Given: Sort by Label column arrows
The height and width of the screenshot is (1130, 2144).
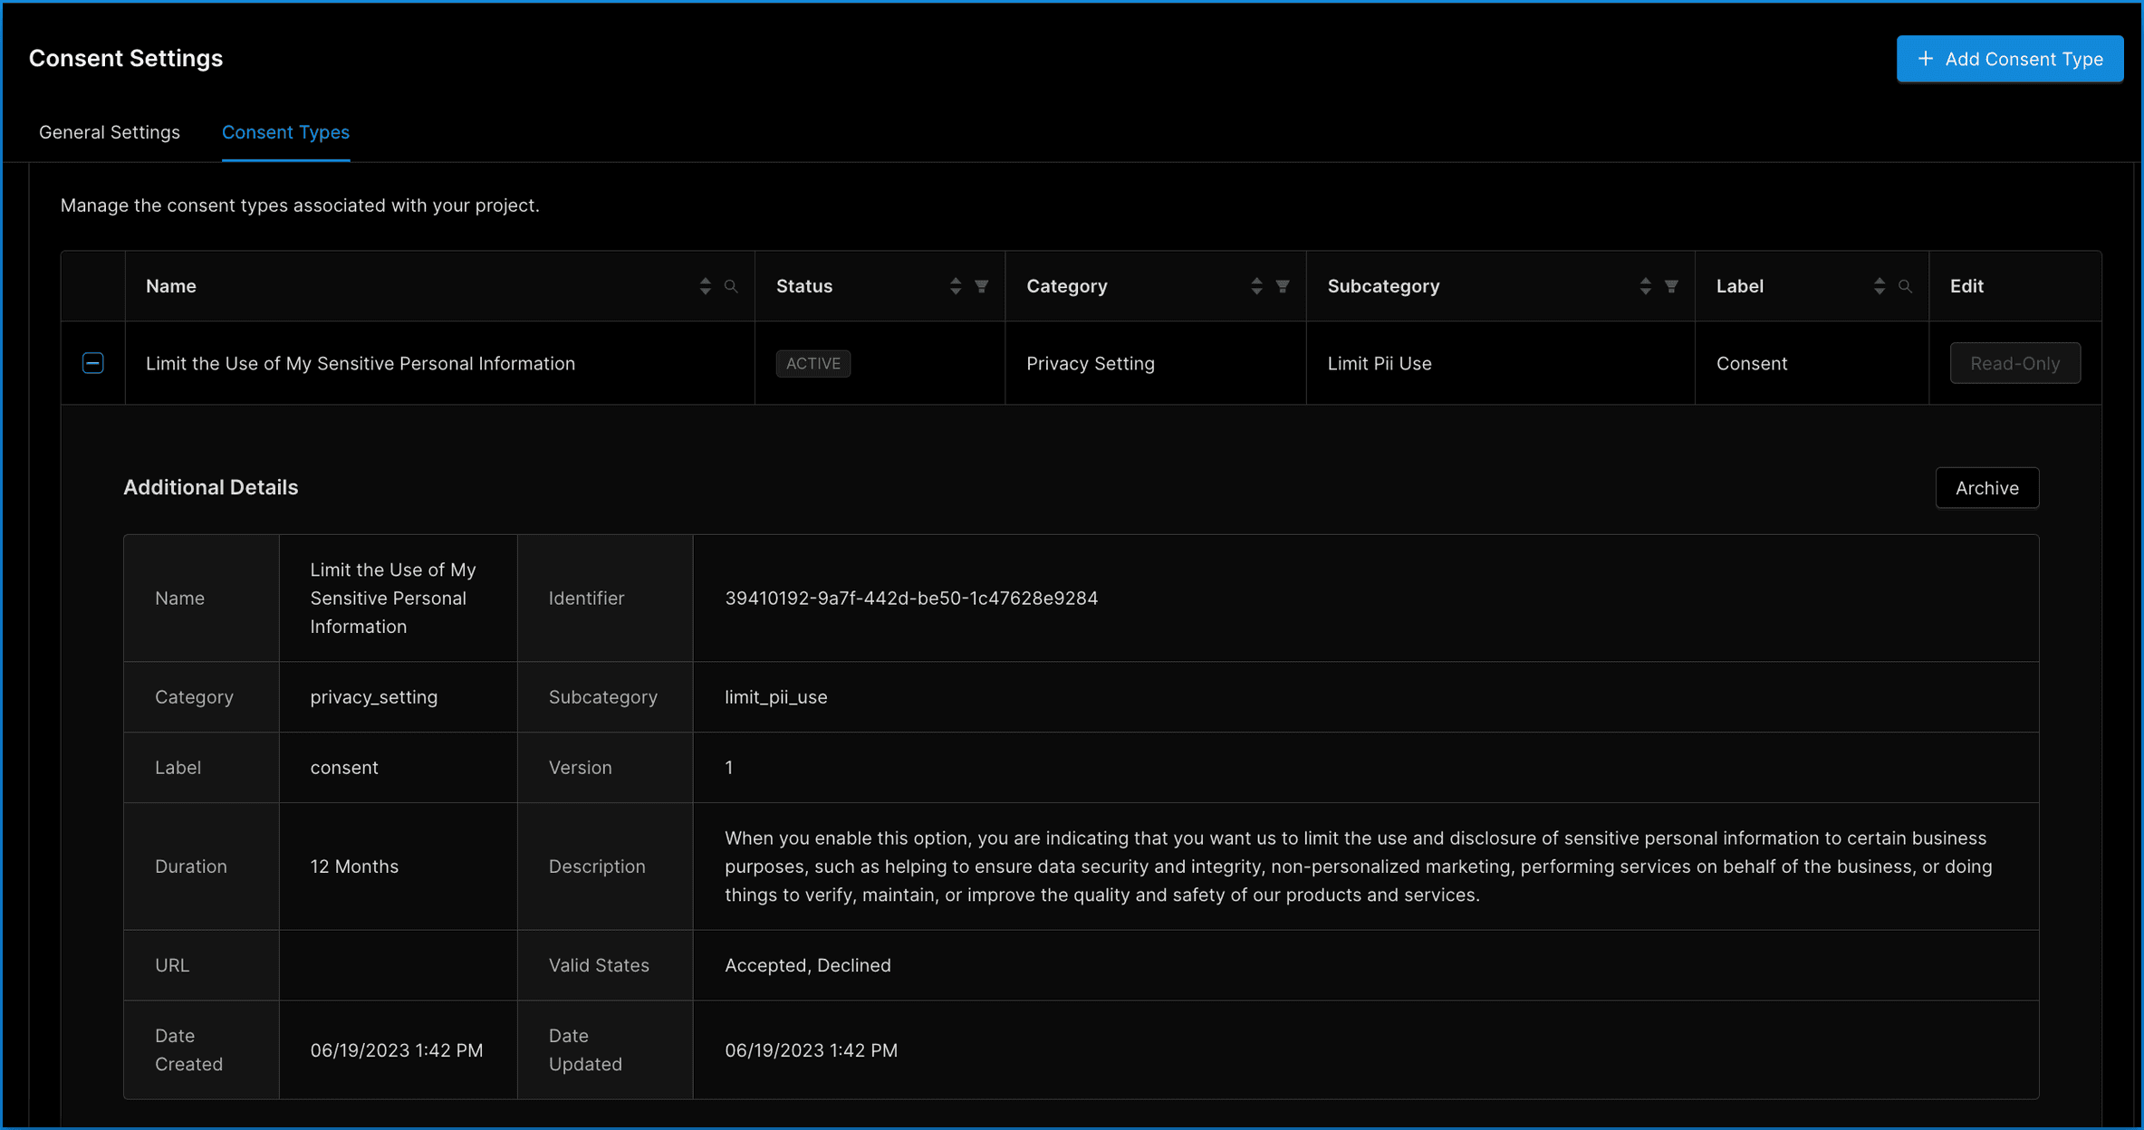Looking at the screenshot, I should pos(1880,286).
